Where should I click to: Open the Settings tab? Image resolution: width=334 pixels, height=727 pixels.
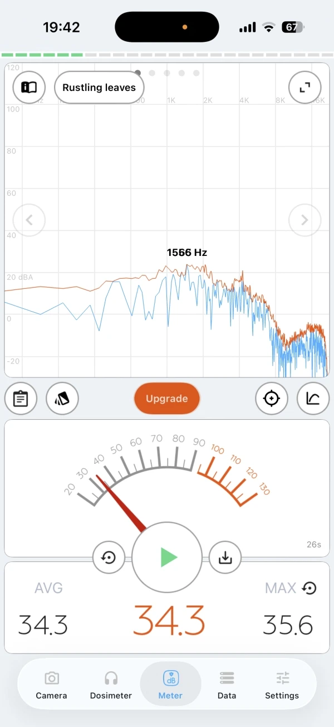[282, 685]
